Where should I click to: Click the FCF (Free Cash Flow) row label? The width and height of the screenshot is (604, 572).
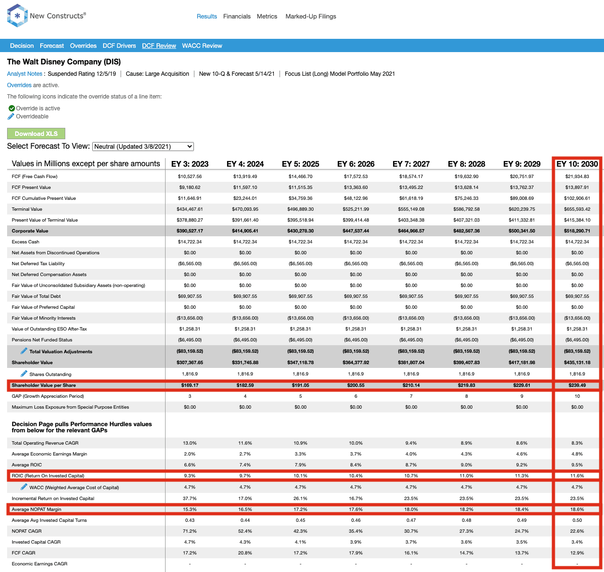pos(35,177)
